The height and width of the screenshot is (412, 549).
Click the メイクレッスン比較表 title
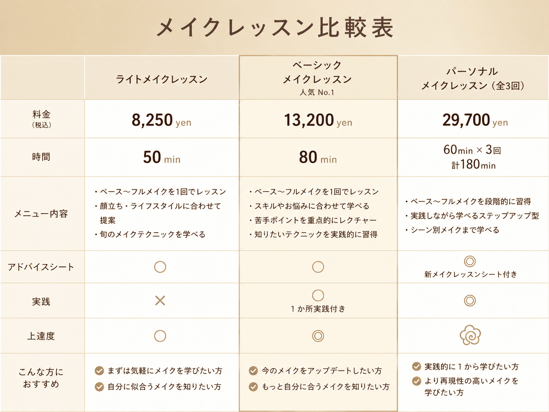coord(274,28)
